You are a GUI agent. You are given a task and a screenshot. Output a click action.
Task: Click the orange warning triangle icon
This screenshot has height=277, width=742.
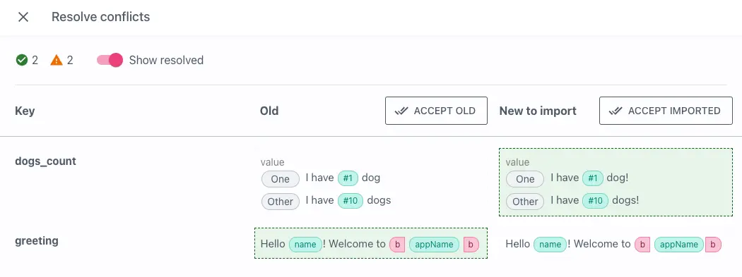coord(57,60)
